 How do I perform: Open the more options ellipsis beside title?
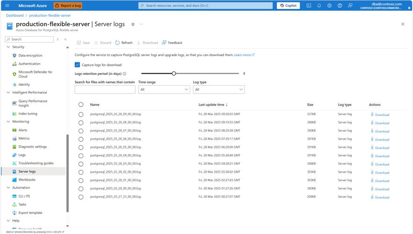(141, 24)
